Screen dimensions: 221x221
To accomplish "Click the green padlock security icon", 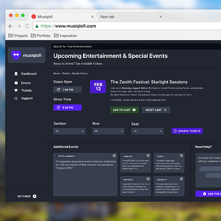I will point(37,26).
